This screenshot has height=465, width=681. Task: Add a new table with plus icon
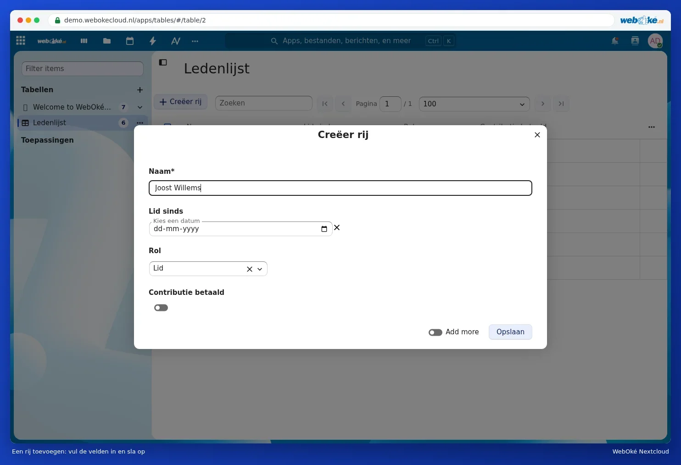140,90
